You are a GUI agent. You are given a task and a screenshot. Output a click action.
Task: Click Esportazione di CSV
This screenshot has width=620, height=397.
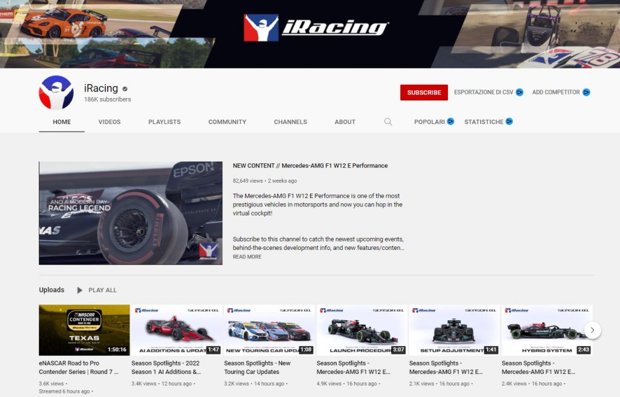(484, 92)
